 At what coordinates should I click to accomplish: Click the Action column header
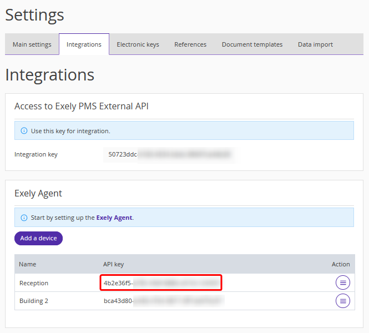[340, 264]
